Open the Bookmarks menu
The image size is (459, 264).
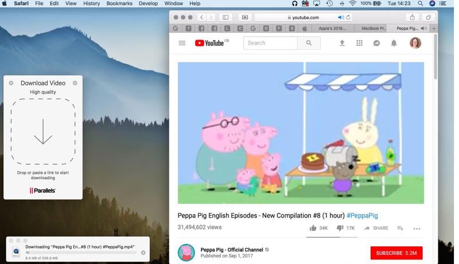tap(119, 3)
